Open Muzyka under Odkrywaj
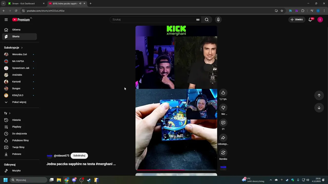328x184 pixels. tap(19, 171)
